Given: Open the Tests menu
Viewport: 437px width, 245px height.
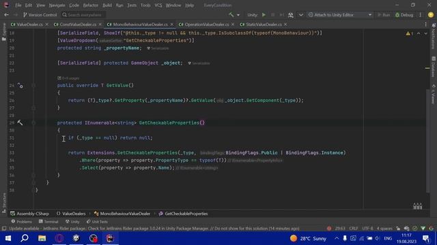Looking at the screenshot, I should (x=132, y=5).
